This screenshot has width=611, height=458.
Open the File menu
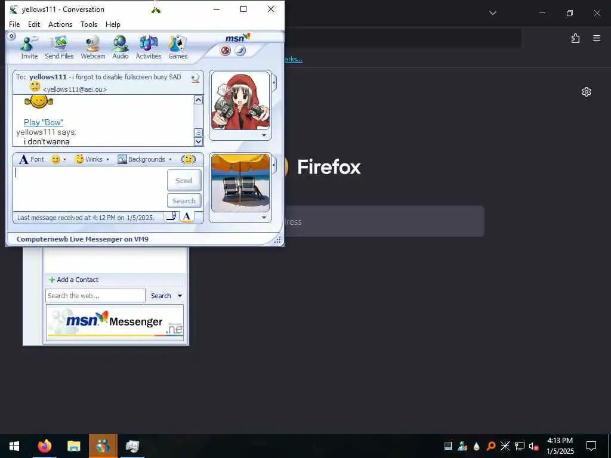click(14, 24)
